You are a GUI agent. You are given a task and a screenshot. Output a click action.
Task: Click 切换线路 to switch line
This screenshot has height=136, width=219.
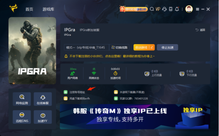(119, 47)
